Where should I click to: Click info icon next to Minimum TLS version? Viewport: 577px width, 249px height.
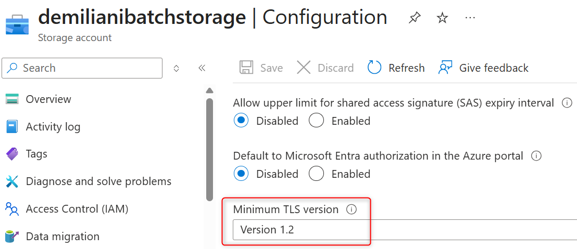(x=352, y=209)
